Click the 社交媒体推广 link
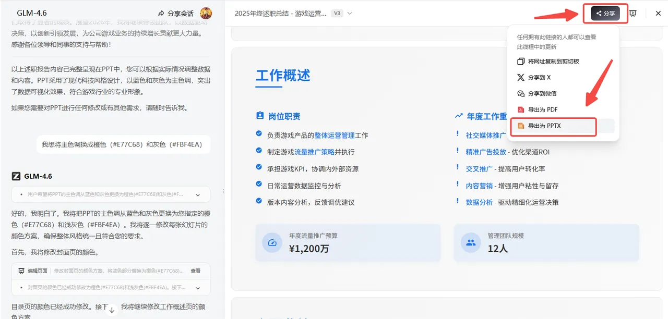Screen dimensions: 668x319 [x=486, y=135]
